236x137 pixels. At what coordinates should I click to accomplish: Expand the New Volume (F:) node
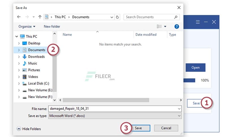19,97
